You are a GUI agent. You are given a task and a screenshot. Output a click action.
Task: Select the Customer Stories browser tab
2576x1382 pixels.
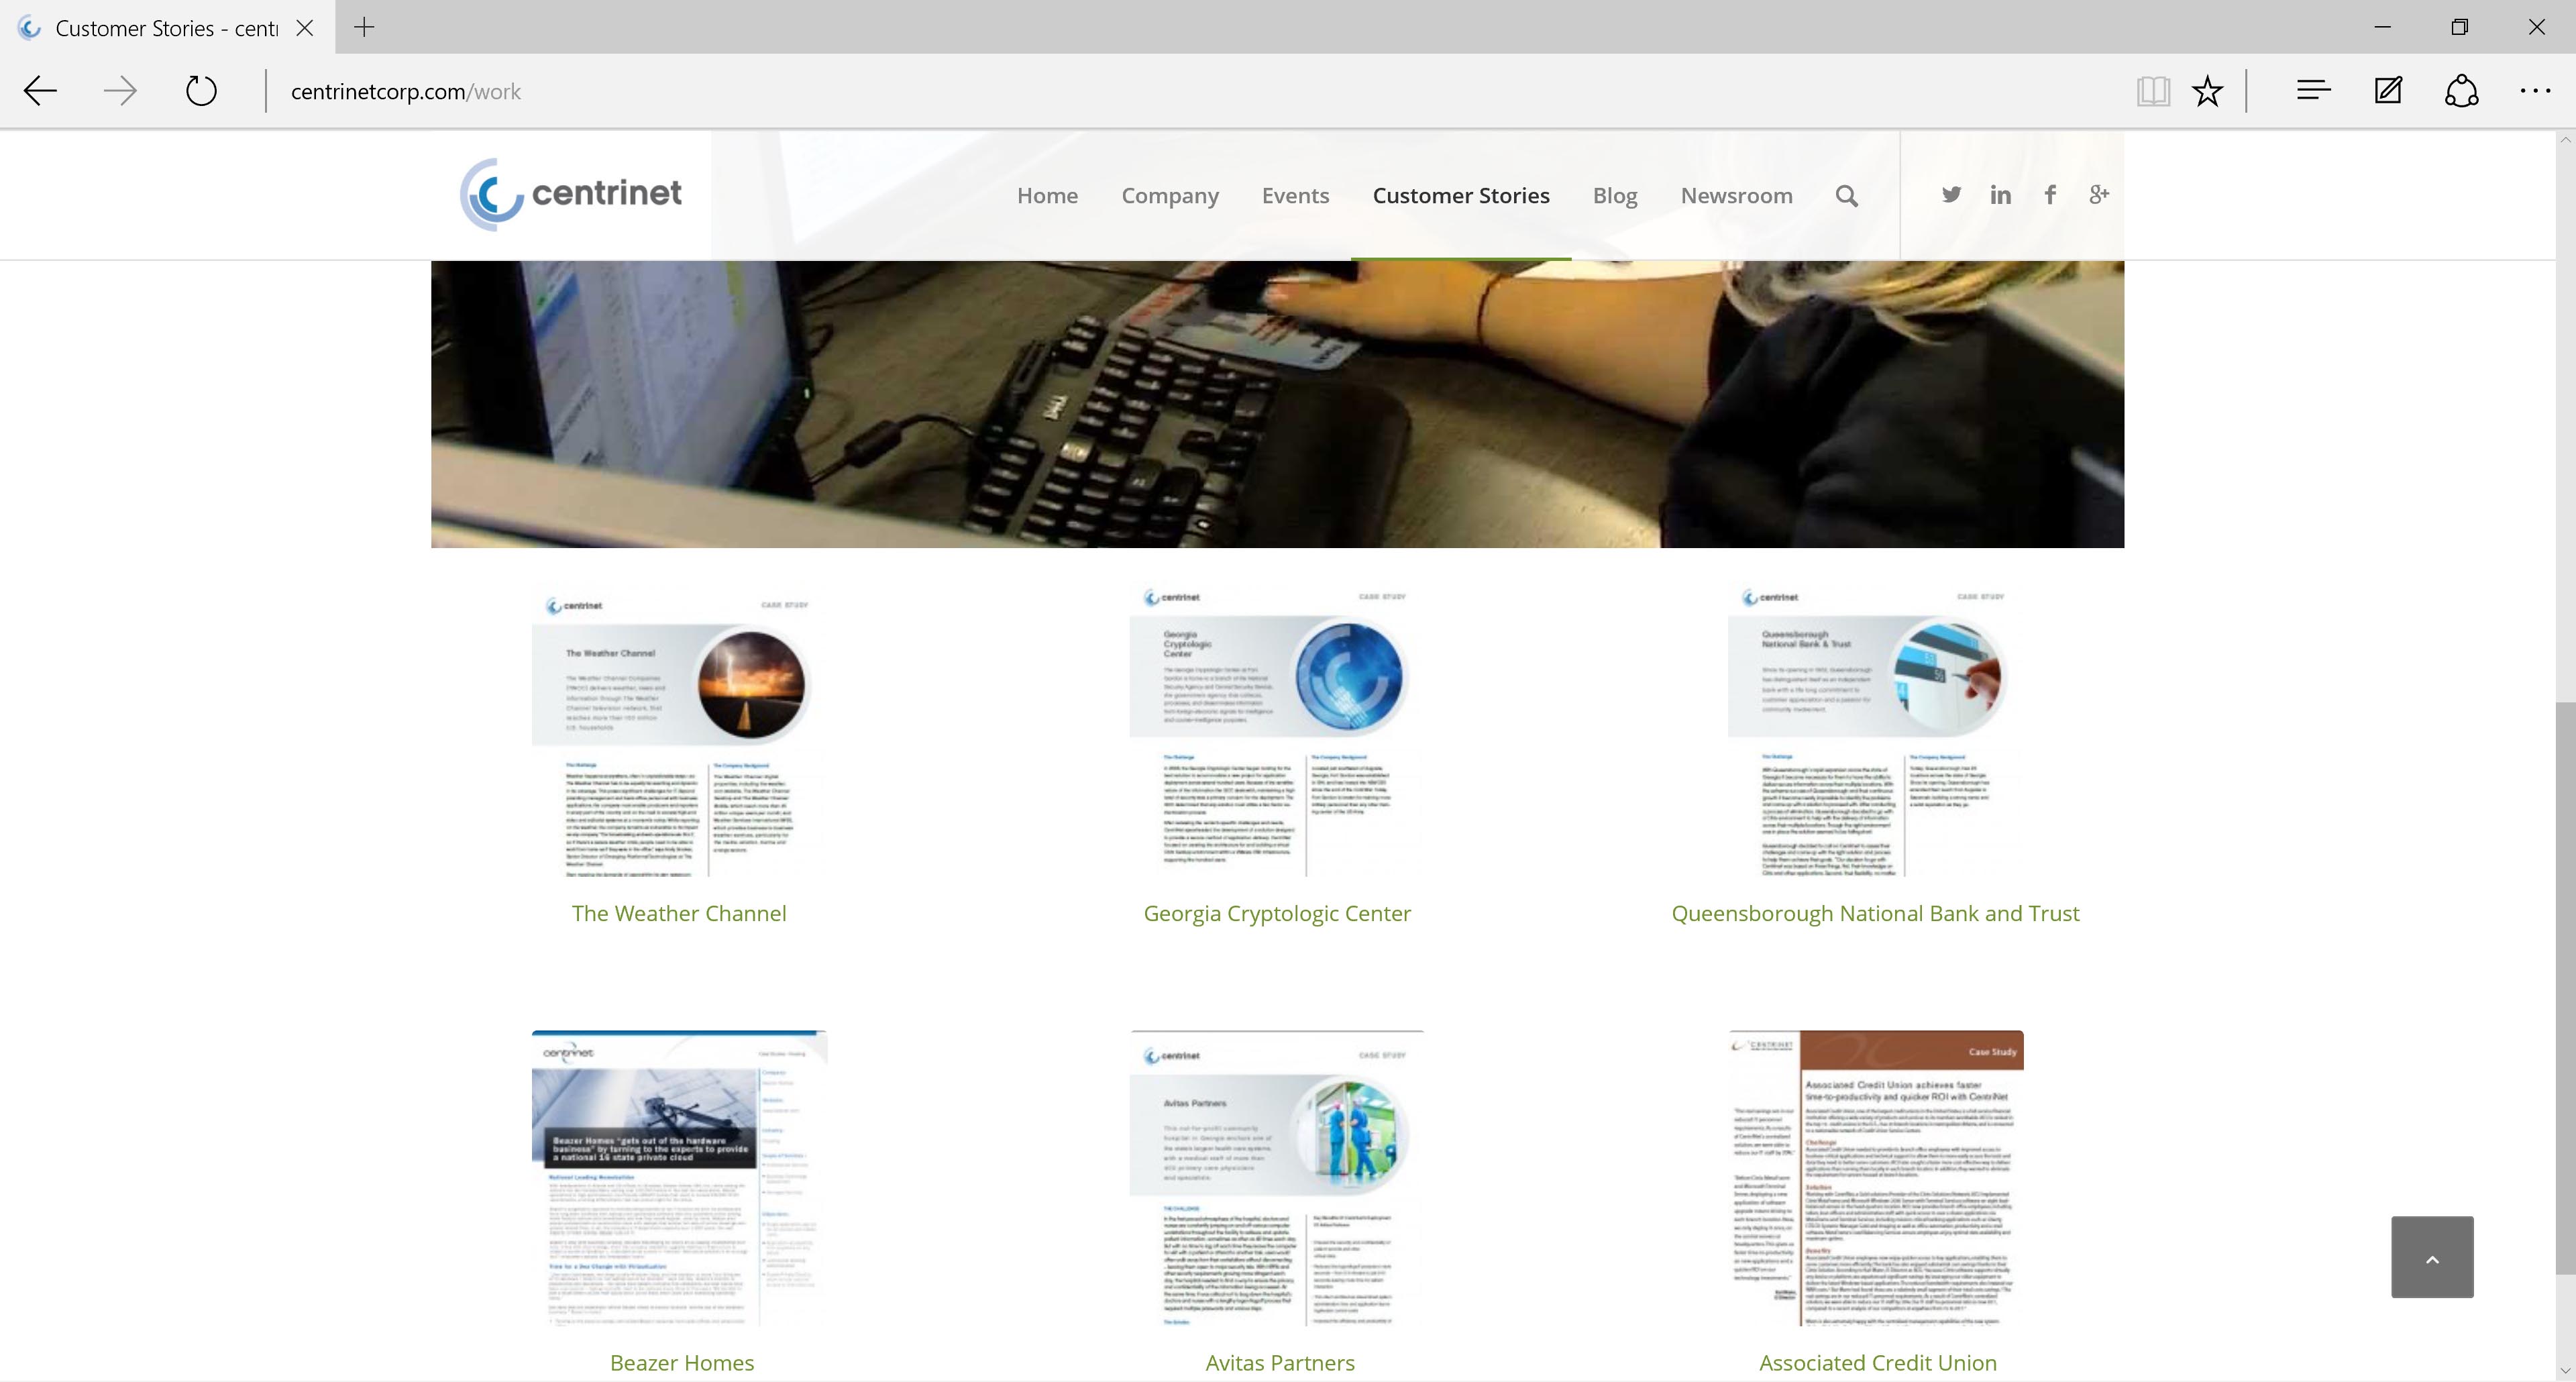click(167, 28)
